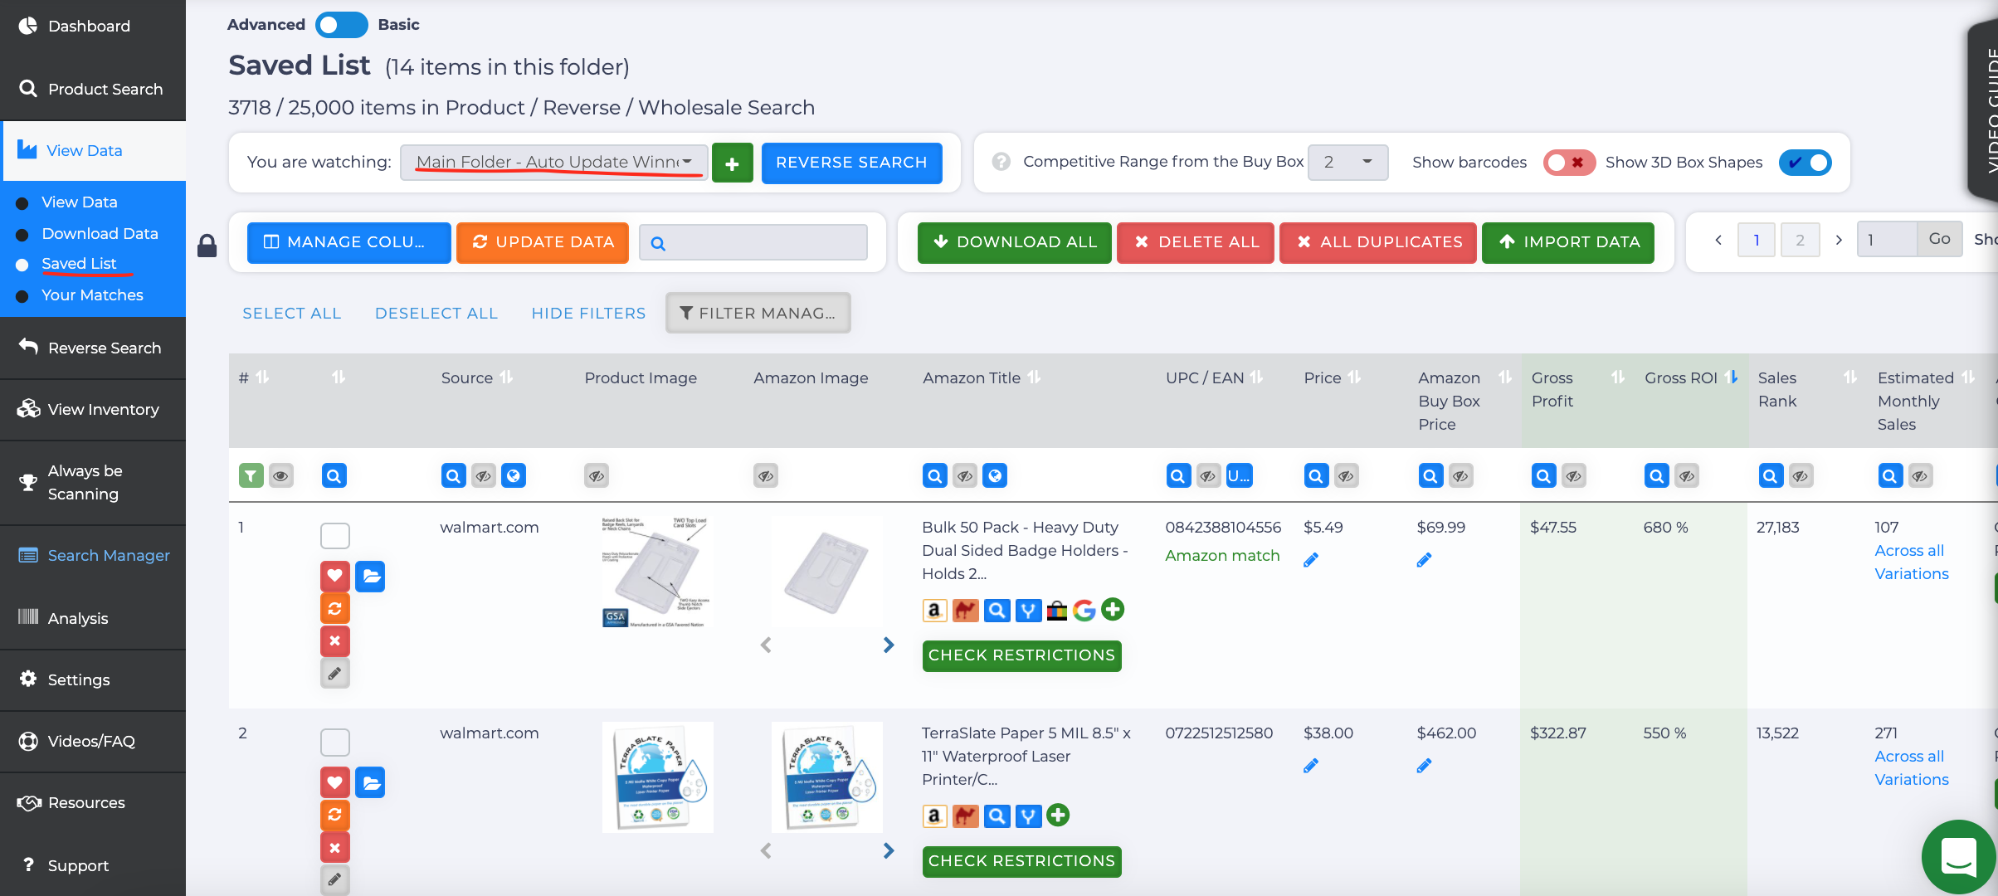Viewport: 1998px width, 896px height.
Task: Click the Google search icon under the Bulk 50 Pack title
Action: (x=1084, y=611)
